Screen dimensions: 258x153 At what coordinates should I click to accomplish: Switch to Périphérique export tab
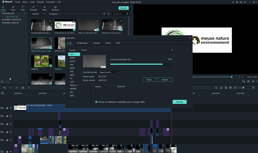(x=82, y=43)
